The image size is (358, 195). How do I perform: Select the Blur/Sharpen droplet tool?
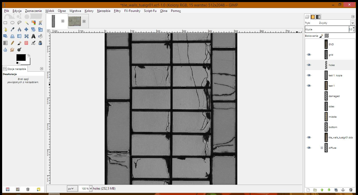(x=5, y=50)
